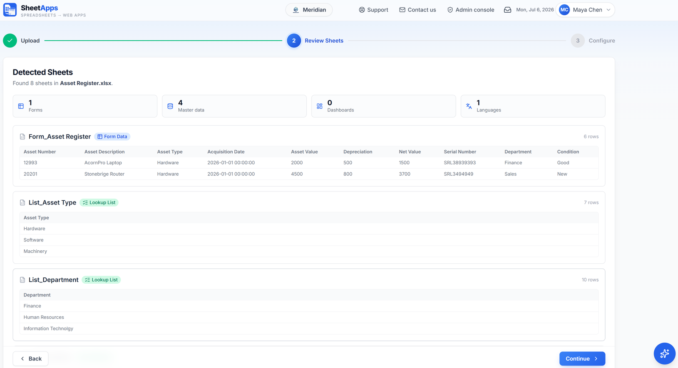Click the Back button

click(31, 359)
